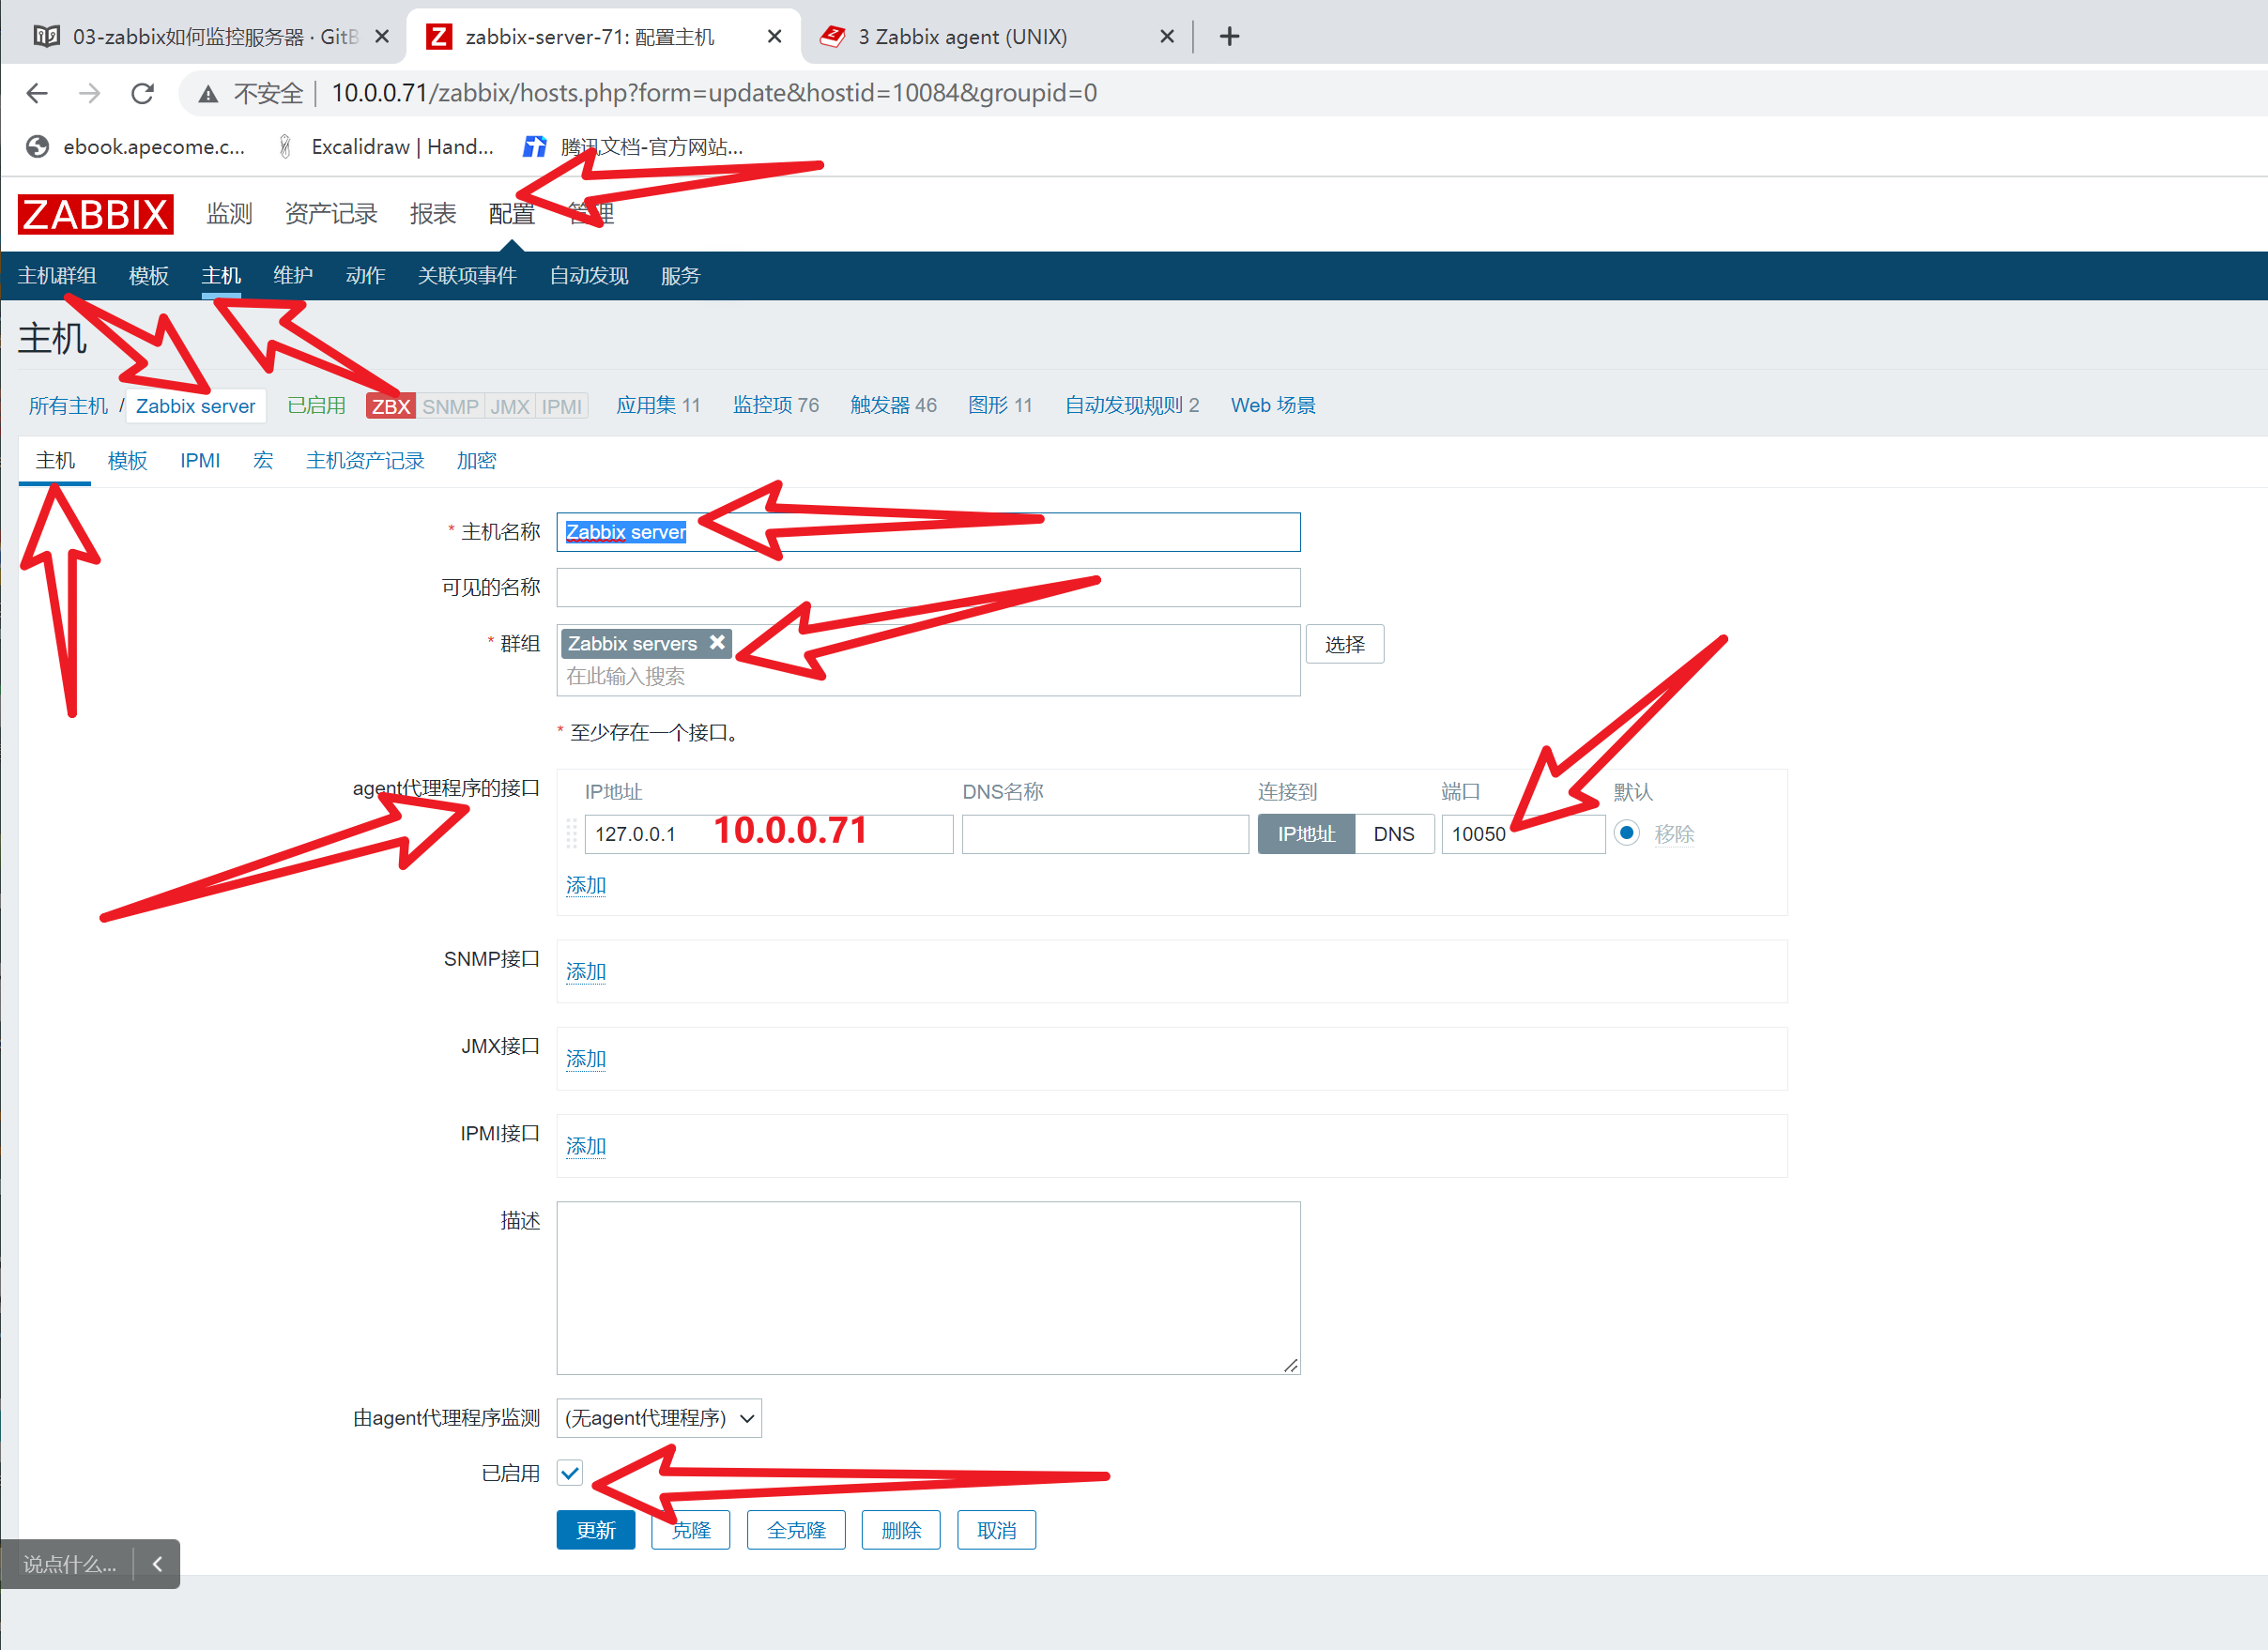The image size is (2268, 1650).
Task: Select the 默认 interface radio button
Action: 1626,833
